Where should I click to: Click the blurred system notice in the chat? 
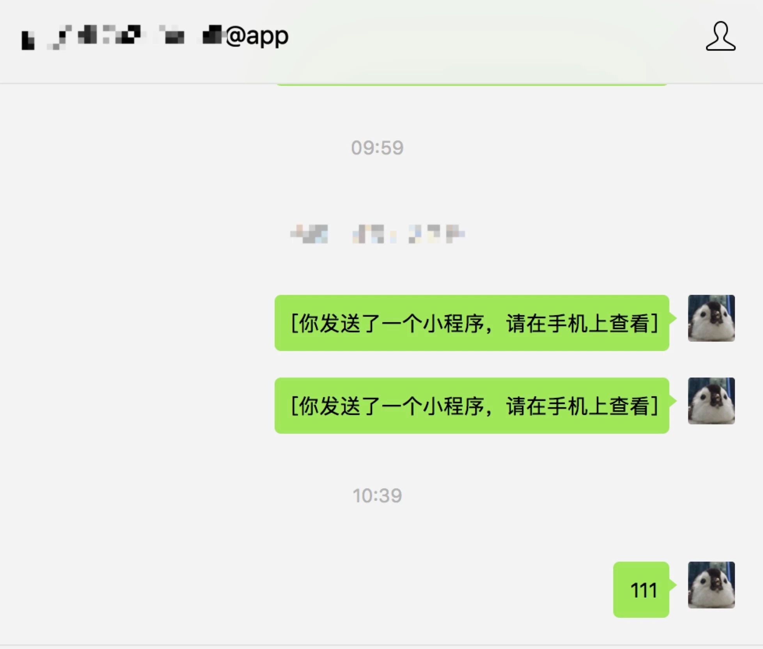pos(377,234)
